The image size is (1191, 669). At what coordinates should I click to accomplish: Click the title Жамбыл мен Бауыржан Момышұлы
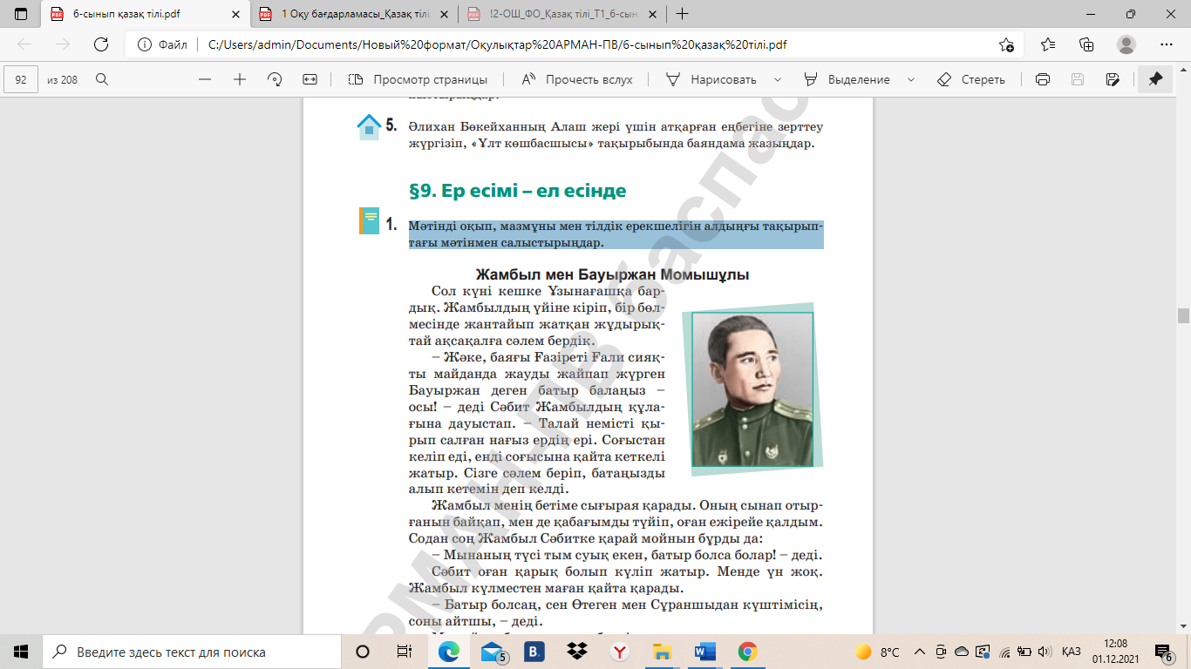point(612,275)
